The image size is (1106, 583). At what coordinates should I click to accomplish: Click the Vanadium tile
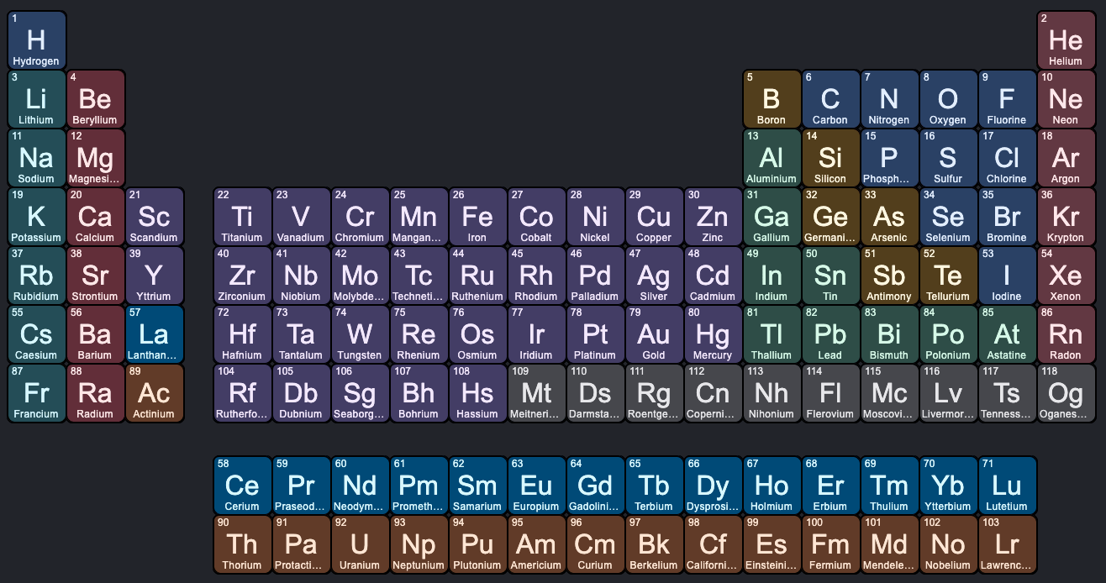point(301,217)
